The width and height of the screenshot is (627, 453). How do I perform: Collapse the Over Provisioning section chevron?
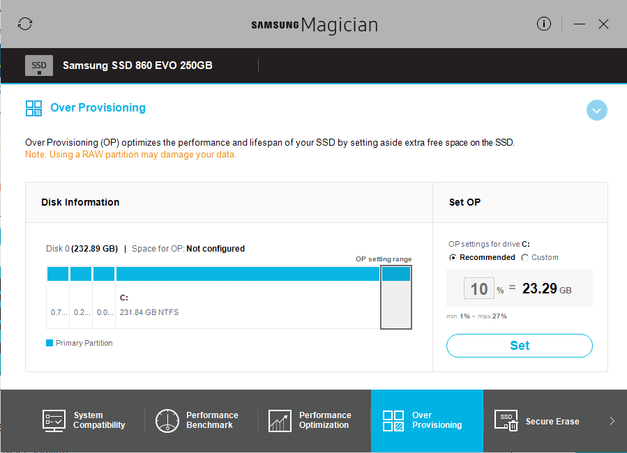click(x=596, y=110)
